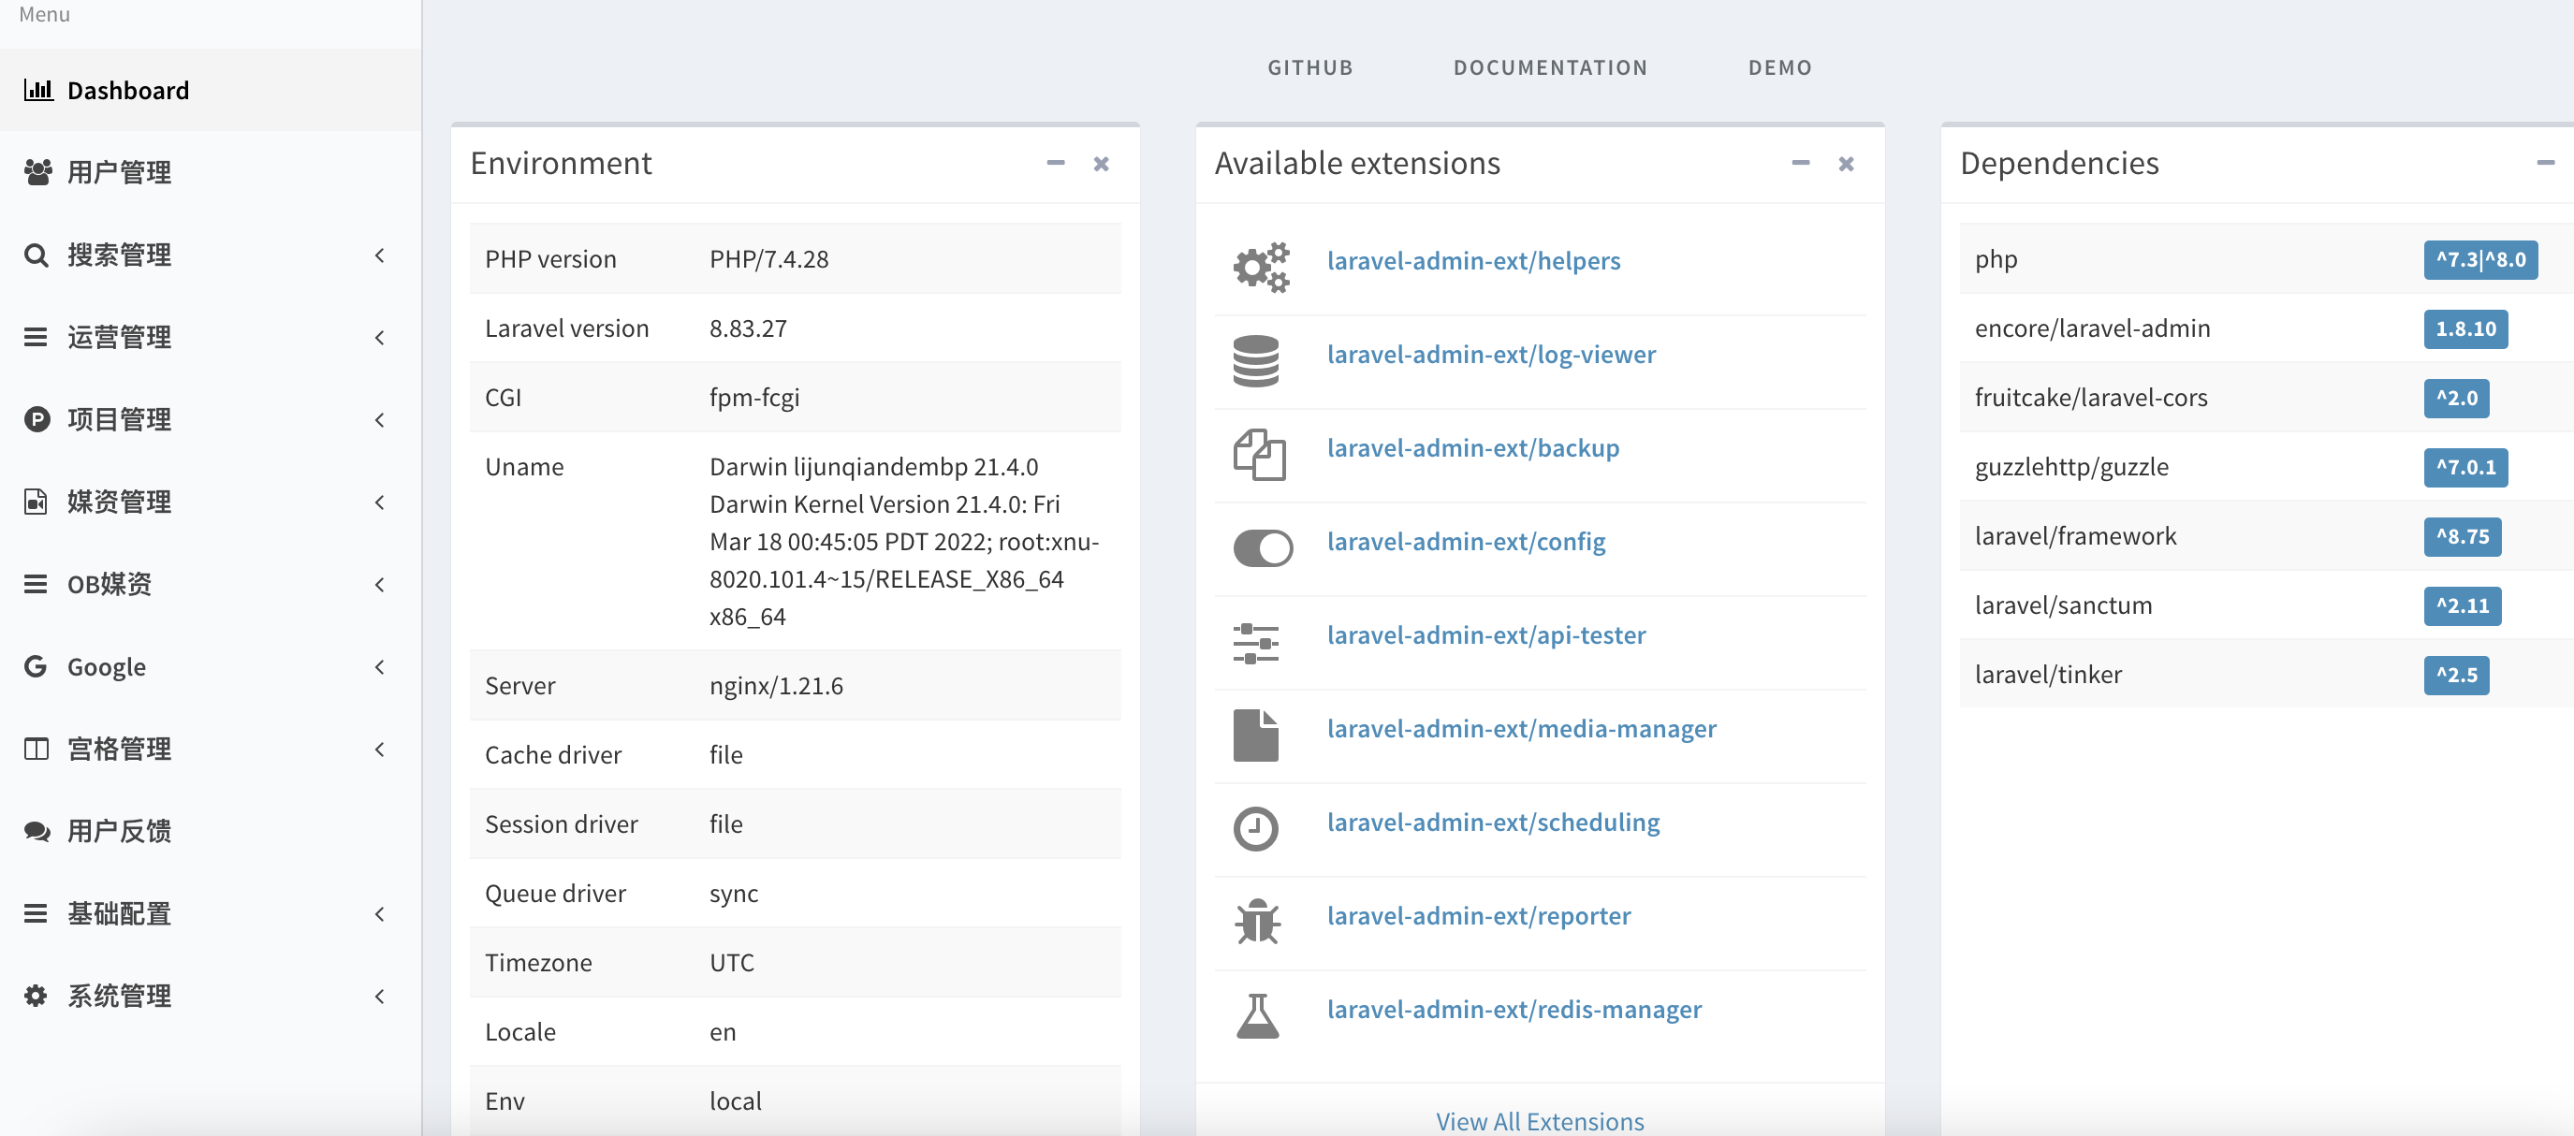2574x1136 pixels.
Task: Collapse the Dependencies panel
Action: coord(2546,163)
